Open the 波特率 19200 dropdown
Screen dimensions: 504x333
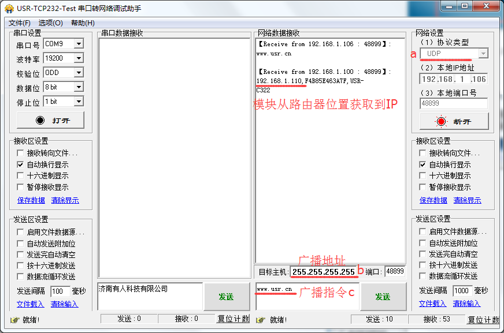click(79, 58)
